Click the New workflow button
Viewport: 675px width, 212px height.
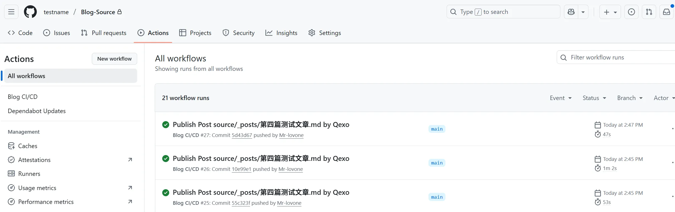tap(114, 59)
